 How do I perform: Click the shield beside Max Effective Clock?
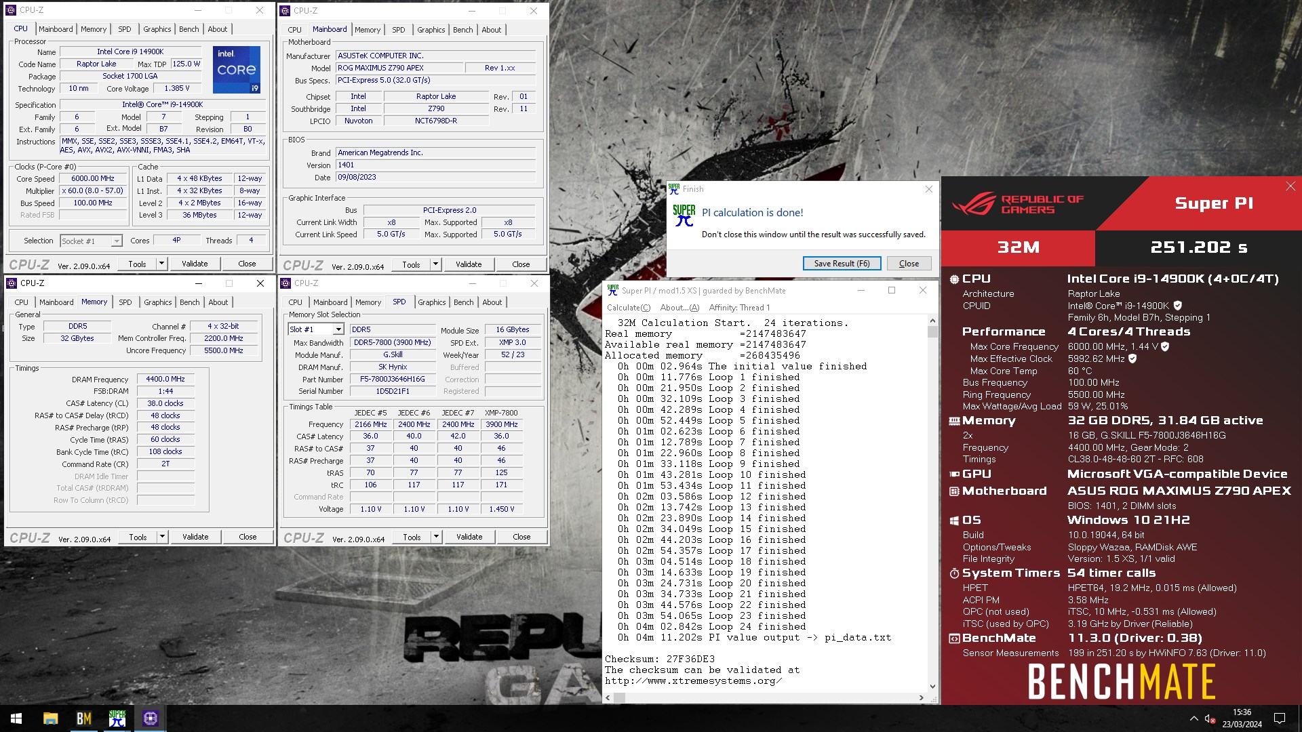(x=1132, y=359)
